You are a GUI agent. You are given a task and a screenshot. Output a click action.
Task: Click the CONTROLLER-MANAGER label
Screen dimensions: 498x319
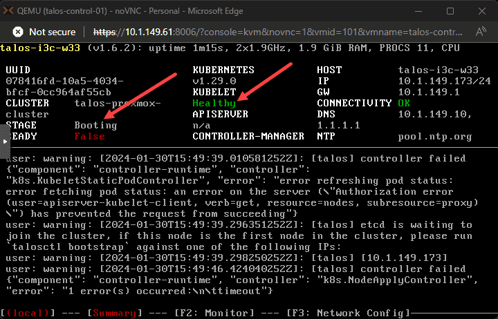[248, 136]
